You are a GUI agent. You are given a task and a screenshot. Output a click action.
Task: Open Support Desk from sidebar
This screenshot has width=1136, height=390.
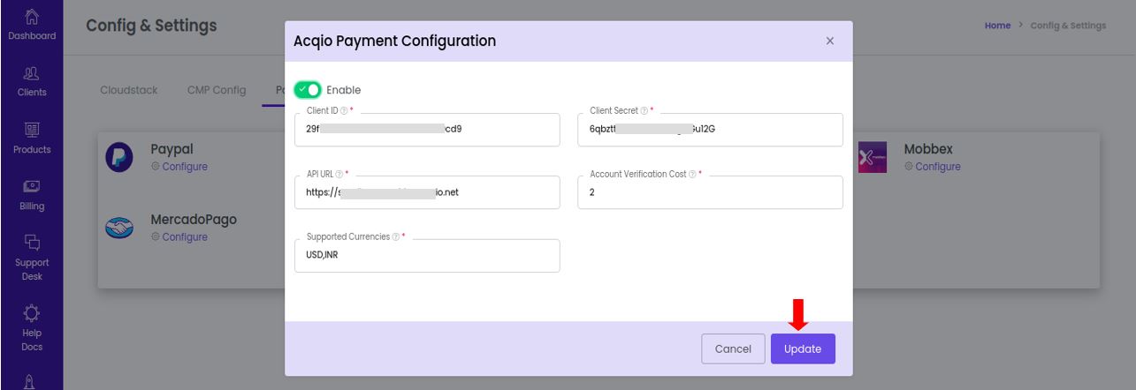click(x=32, y=257)
